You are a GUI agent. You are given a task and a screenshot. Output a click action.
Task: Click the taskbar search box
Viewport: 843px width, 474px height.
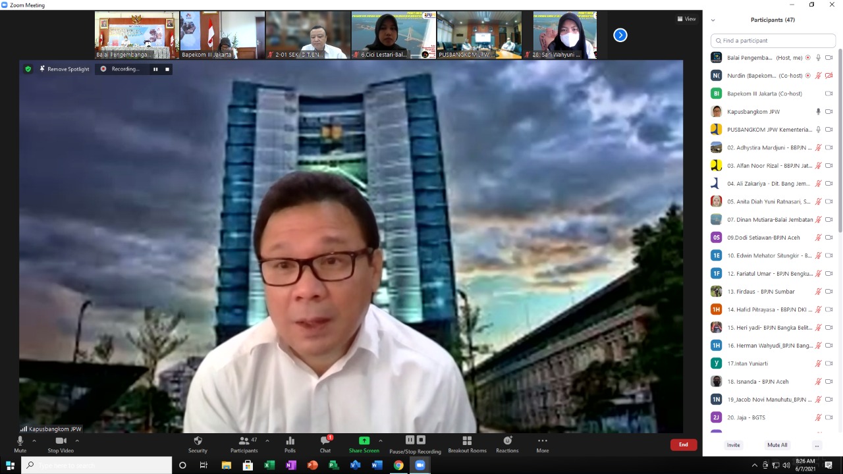click(x=96, y=465)
